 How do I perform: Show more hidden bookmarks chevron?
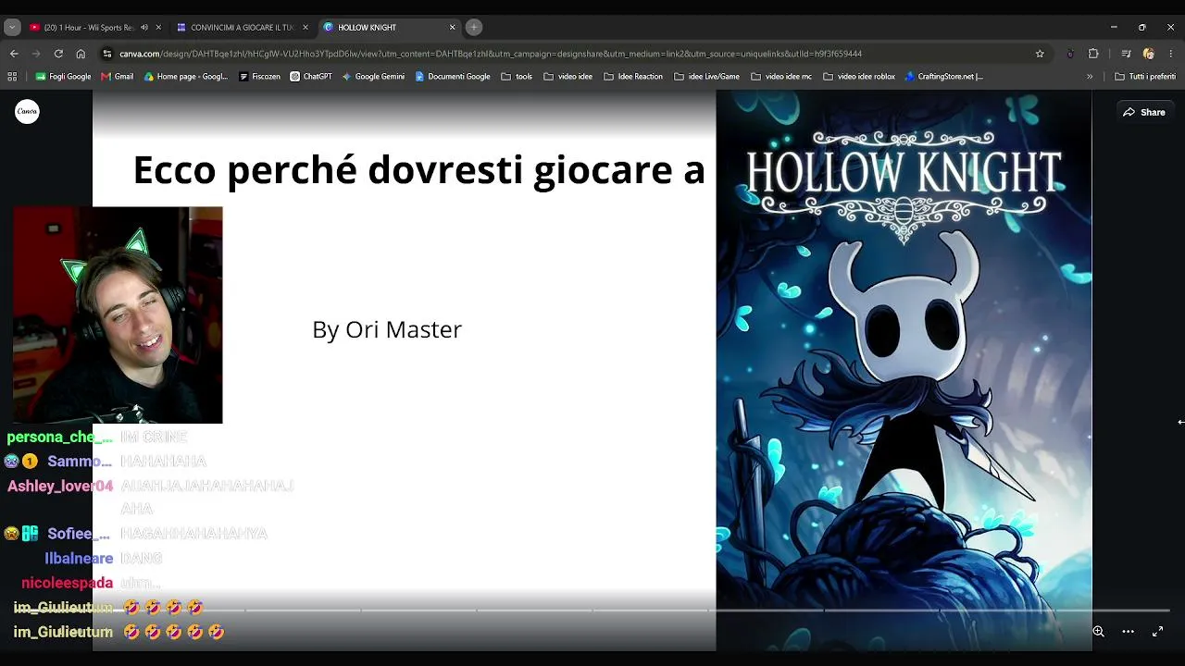[x=1090, y=77]
